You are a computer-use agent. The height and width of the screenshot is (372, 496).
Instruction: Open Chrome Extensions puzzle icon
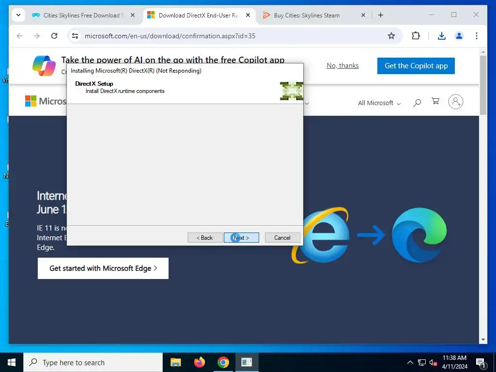[x=416, y=36]
